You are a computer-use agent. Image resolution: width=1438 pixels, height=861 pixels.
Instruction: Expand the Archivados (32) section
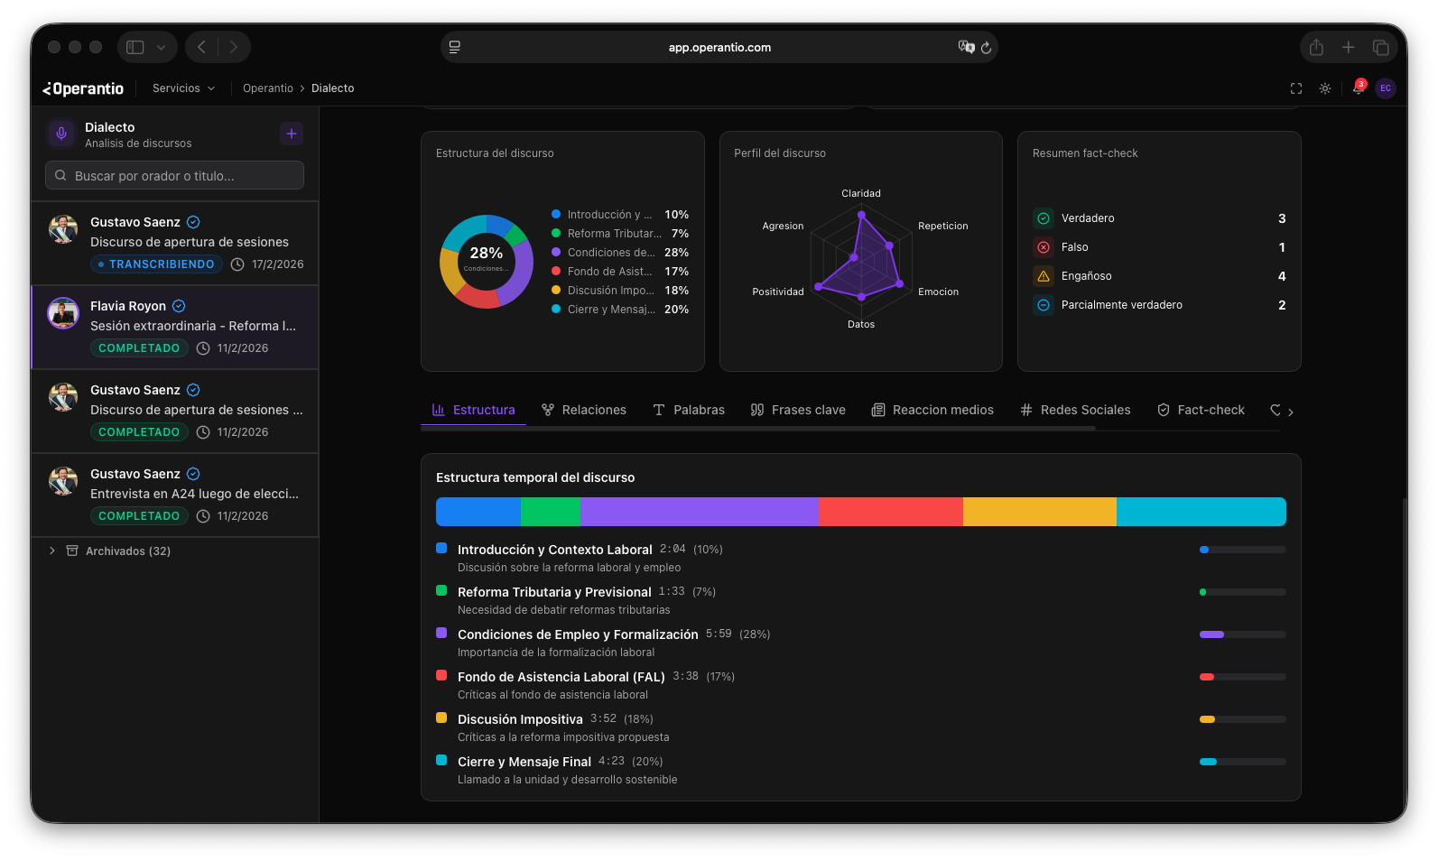click(52, 551)
